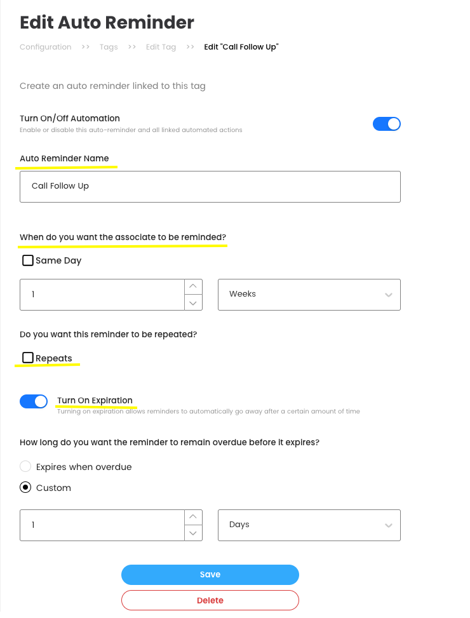Viewport: 470px width, 618px height.
Task: Disable the Turn On Expiration toggle
Action: [x=34, y=401]
